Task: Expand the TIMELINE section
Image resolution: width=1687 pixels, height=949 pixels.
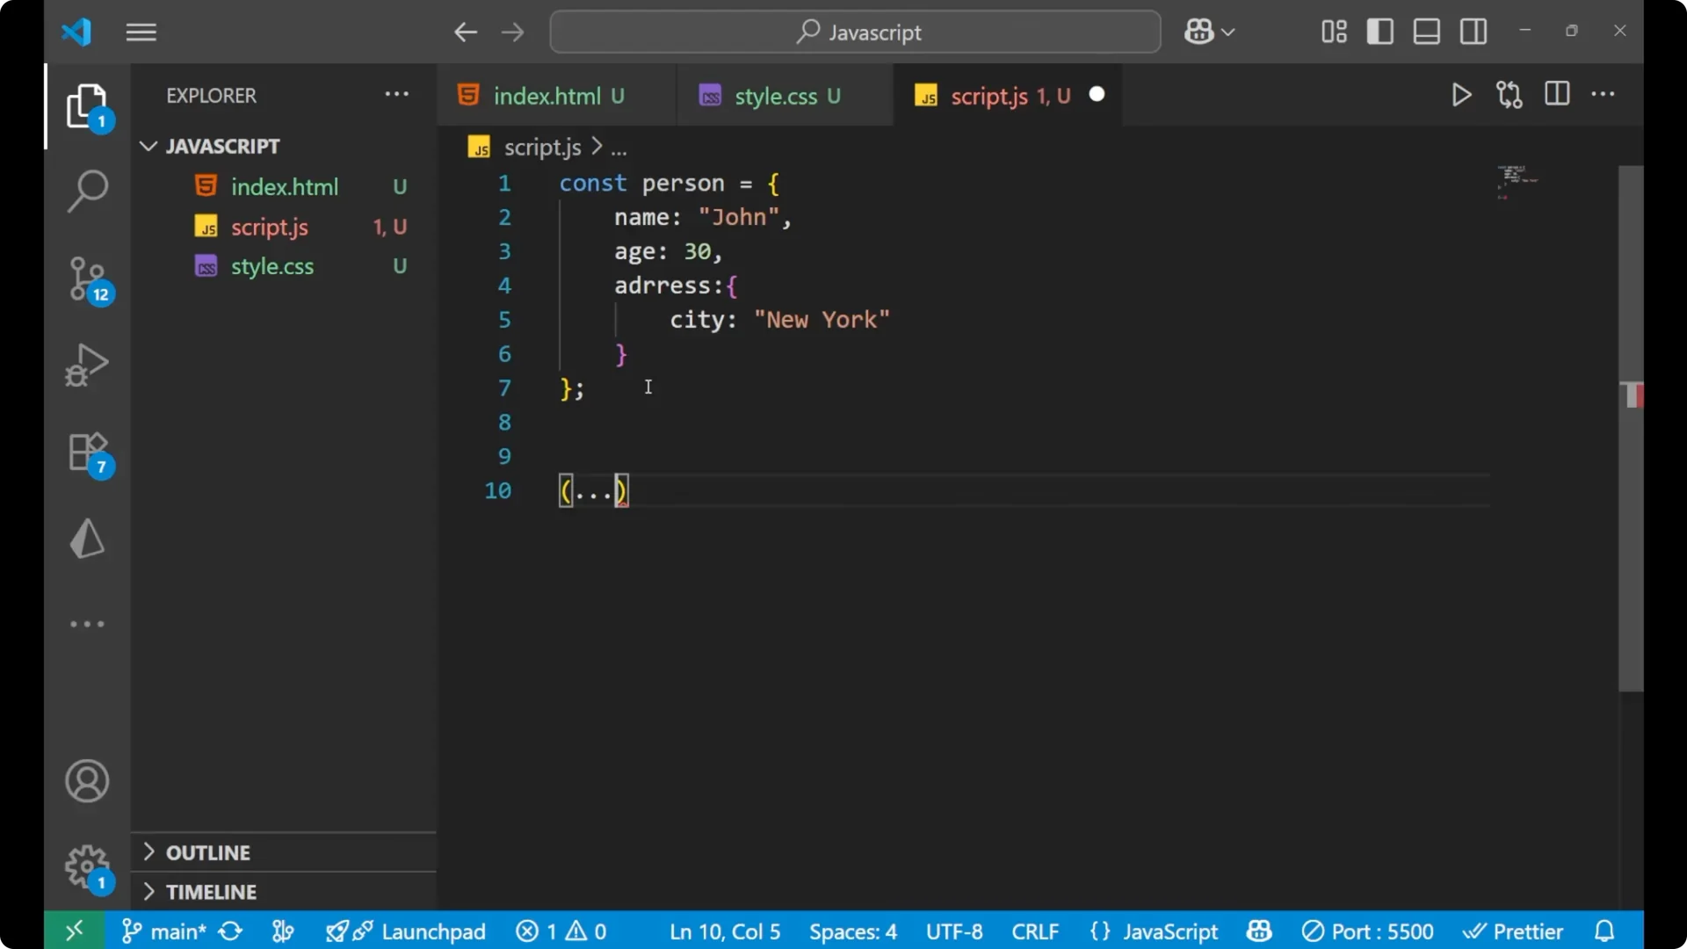Action: click(211, 891)
